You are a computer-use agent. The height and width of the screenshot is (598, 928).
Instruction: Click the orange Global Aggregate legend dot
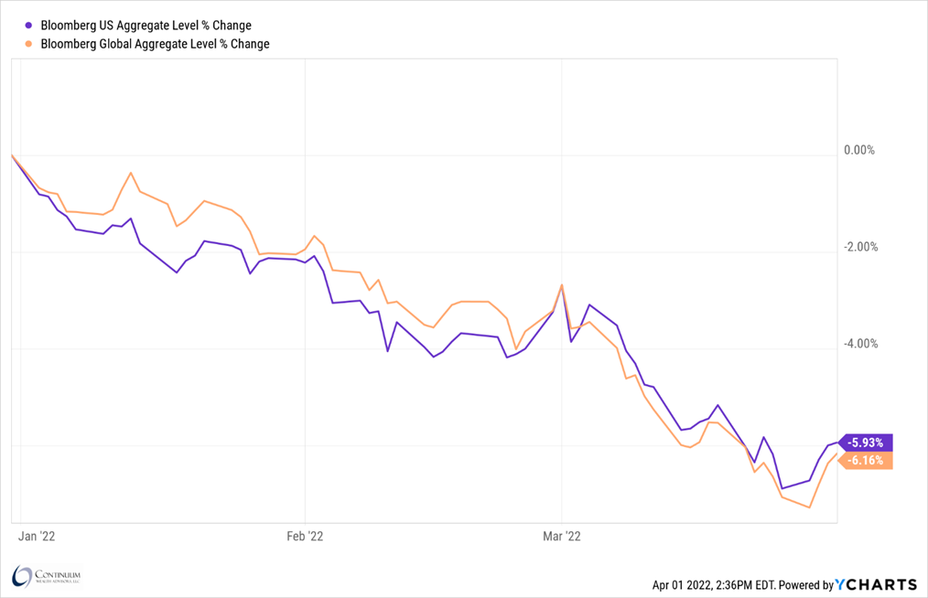[x=32, y=43]
